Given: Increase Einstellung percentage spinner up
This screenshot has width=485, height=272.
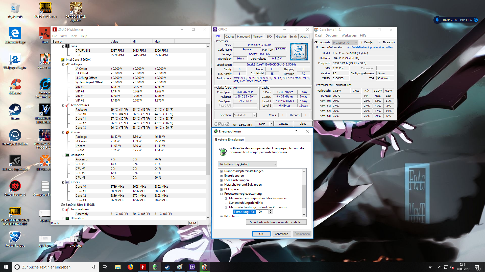Looking at the screenshot, I should (x=271, y=211).
